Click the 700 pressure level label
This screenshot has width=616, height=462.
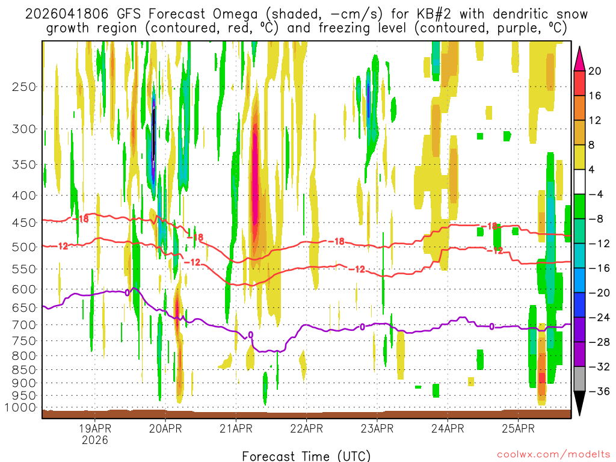[24, 325]
